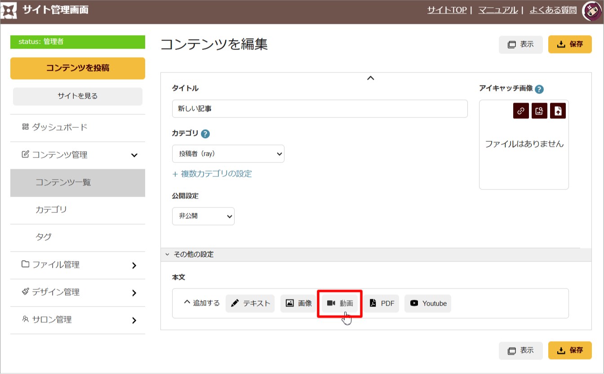
Task: Open the 公開設定 dropdown set to 非公開
Action: click(x=203, y=216)
